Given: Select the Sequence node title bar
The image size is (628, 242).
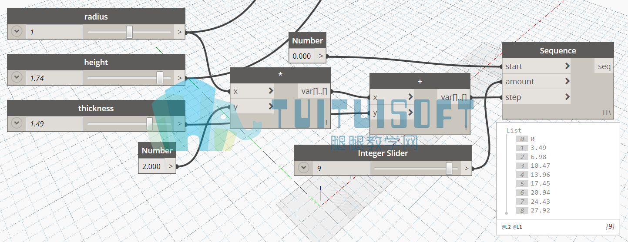Looking at the screenshot, I should coord(558,50).
